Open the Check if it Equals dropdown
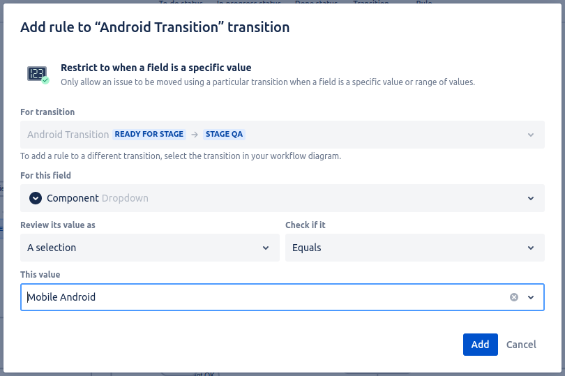Image resolution: width=565 pixels, height=376 pixels. (x=415, y=248)
